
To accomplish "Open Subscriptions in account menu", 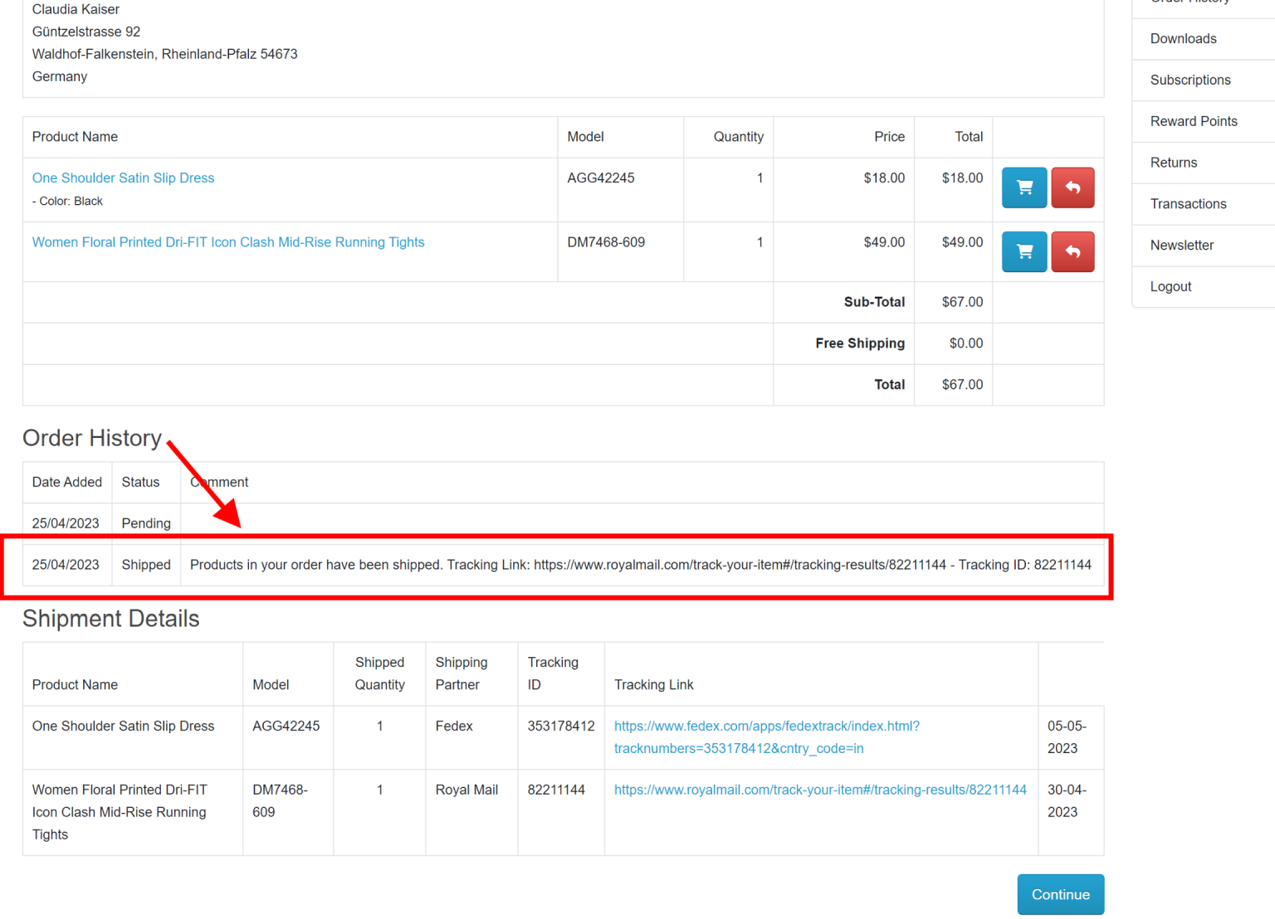I will point(1190,80).
